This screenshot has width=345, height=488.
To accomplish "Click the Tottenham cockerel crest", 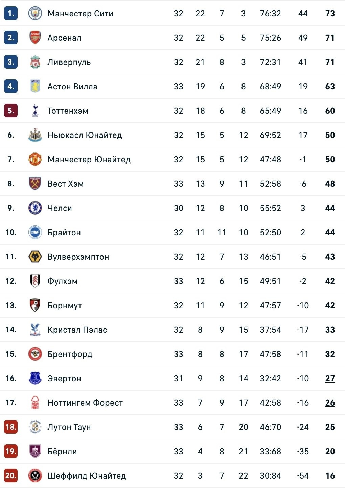I will click(35, 111).
